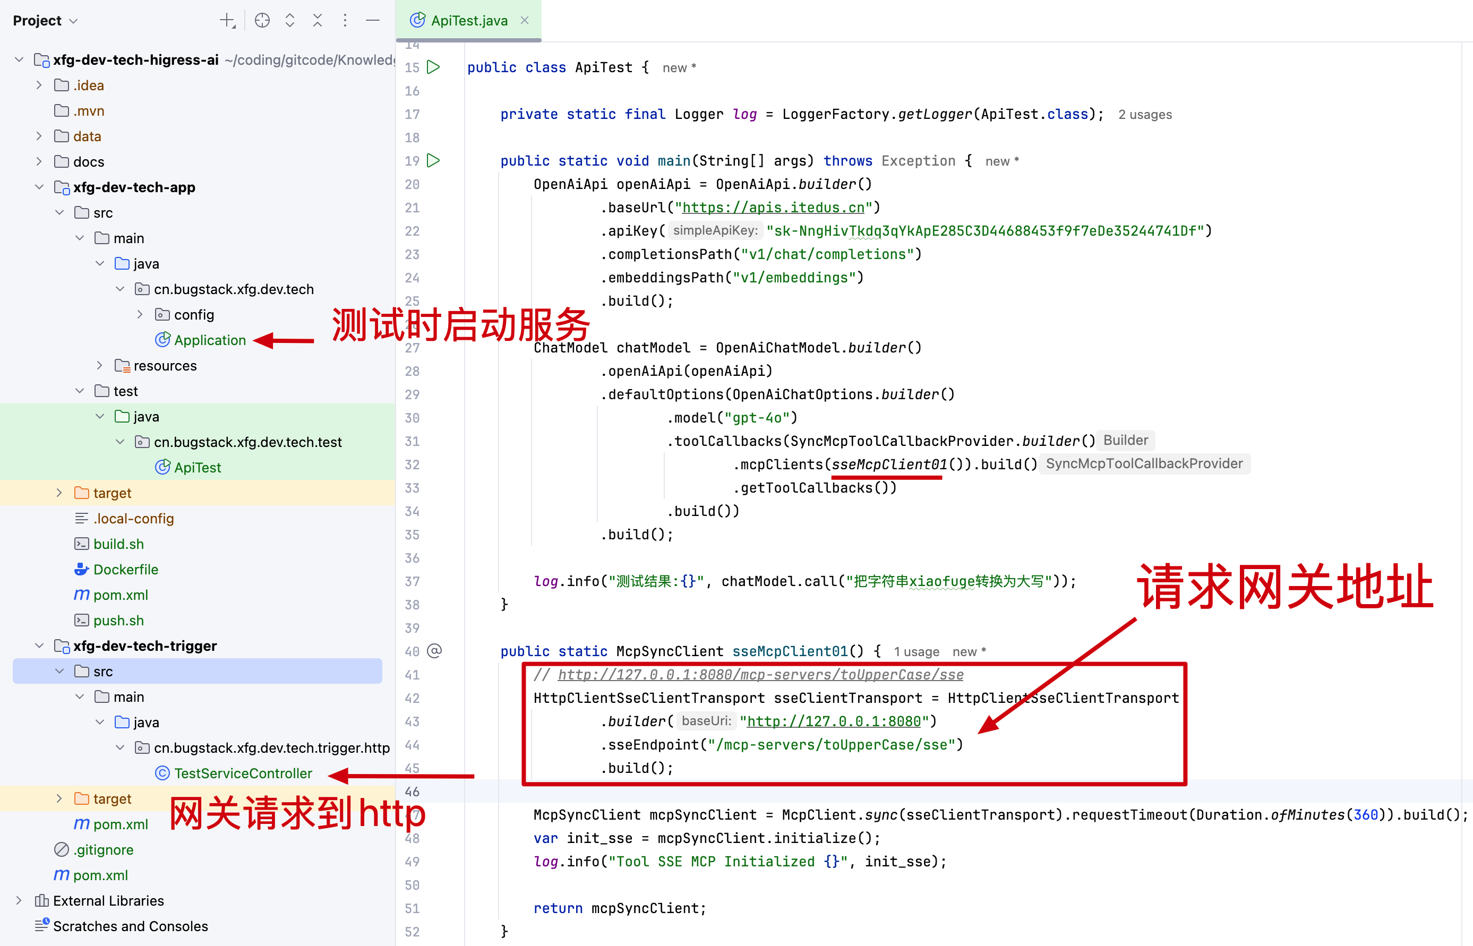Switch to the ApiTest.java tab
1473x946 pixels.
469,21
